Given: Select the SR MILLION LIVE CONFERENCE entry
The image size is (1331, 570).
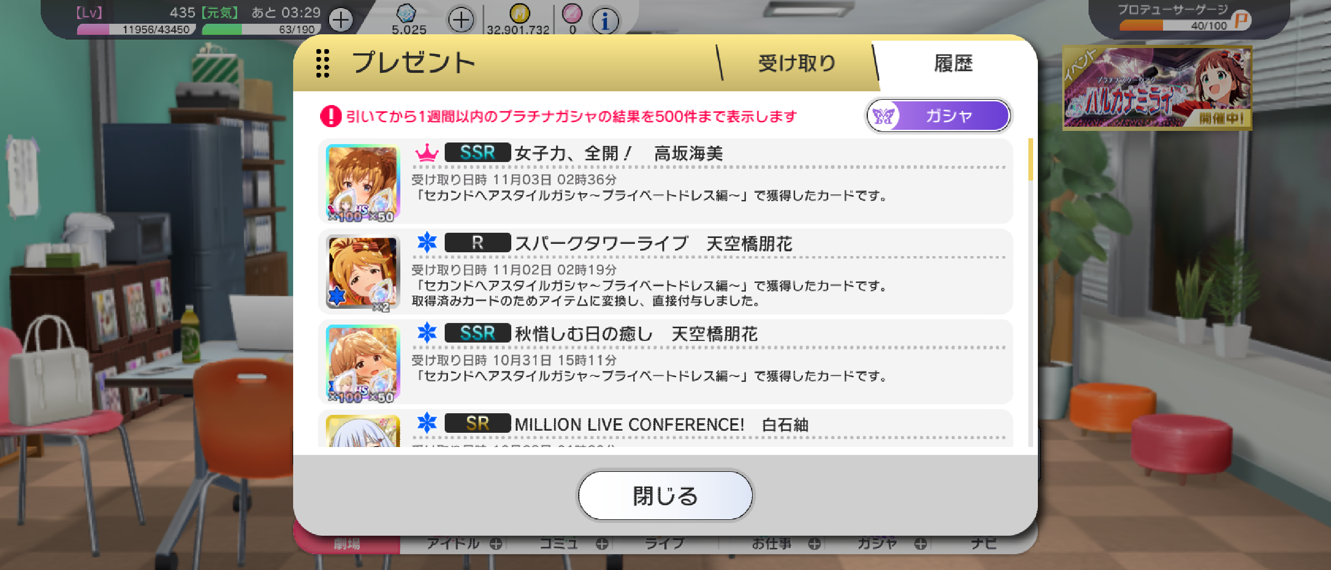Looking at the screenshot, I should click(665, 429).
